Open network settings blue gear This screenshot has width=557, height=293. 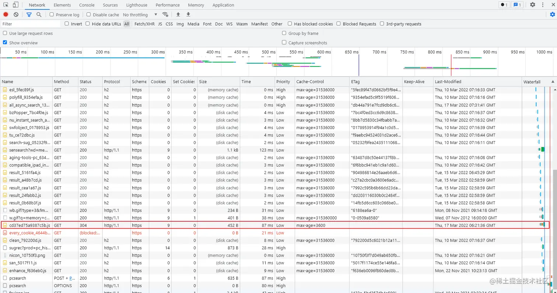552,15
